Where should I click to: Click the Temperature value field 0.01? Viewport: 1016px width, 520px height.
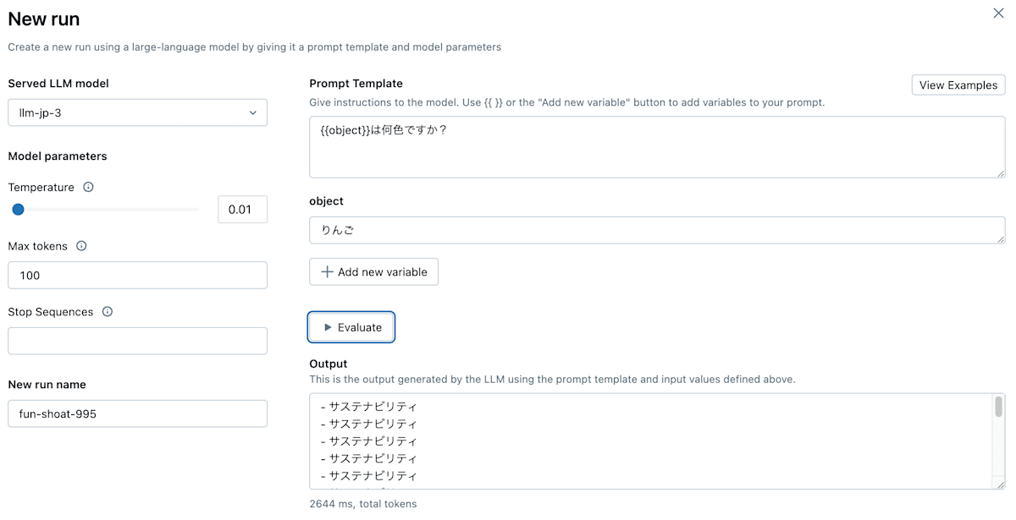[242, 209]
